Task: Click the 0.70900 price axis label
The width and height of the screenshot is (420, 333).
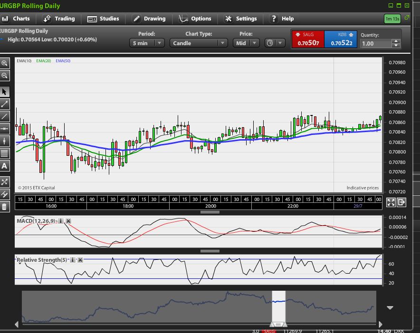Action: point(397,102)
